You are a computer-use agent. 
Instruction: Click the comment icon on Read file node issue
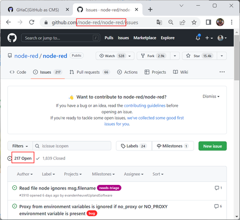point(217,188)
